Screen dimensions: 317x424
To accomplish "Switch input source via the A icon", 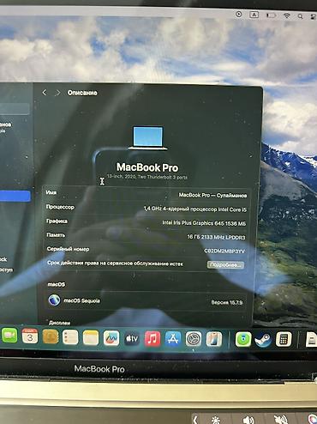I will [x=254, y=15].
